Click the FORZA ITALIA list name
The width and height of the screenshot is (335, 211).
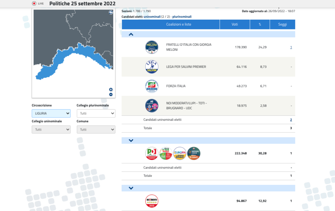pyautogui.click(x=176, y=86)
